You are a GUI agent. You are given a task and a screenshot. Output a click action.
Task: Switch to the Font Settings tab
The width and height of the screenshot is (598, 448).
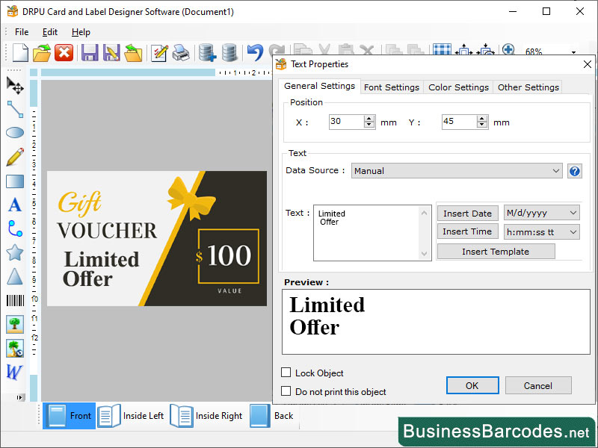point(391,87)
